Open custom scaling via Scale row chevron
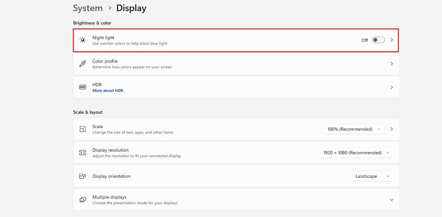 392,129
